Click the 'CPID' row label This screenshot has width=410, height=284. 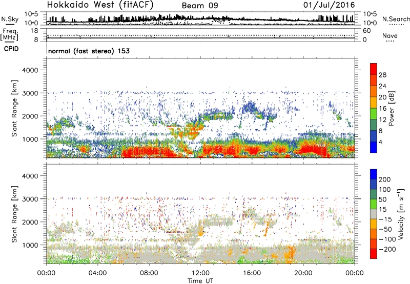click(x=11, y=49)
